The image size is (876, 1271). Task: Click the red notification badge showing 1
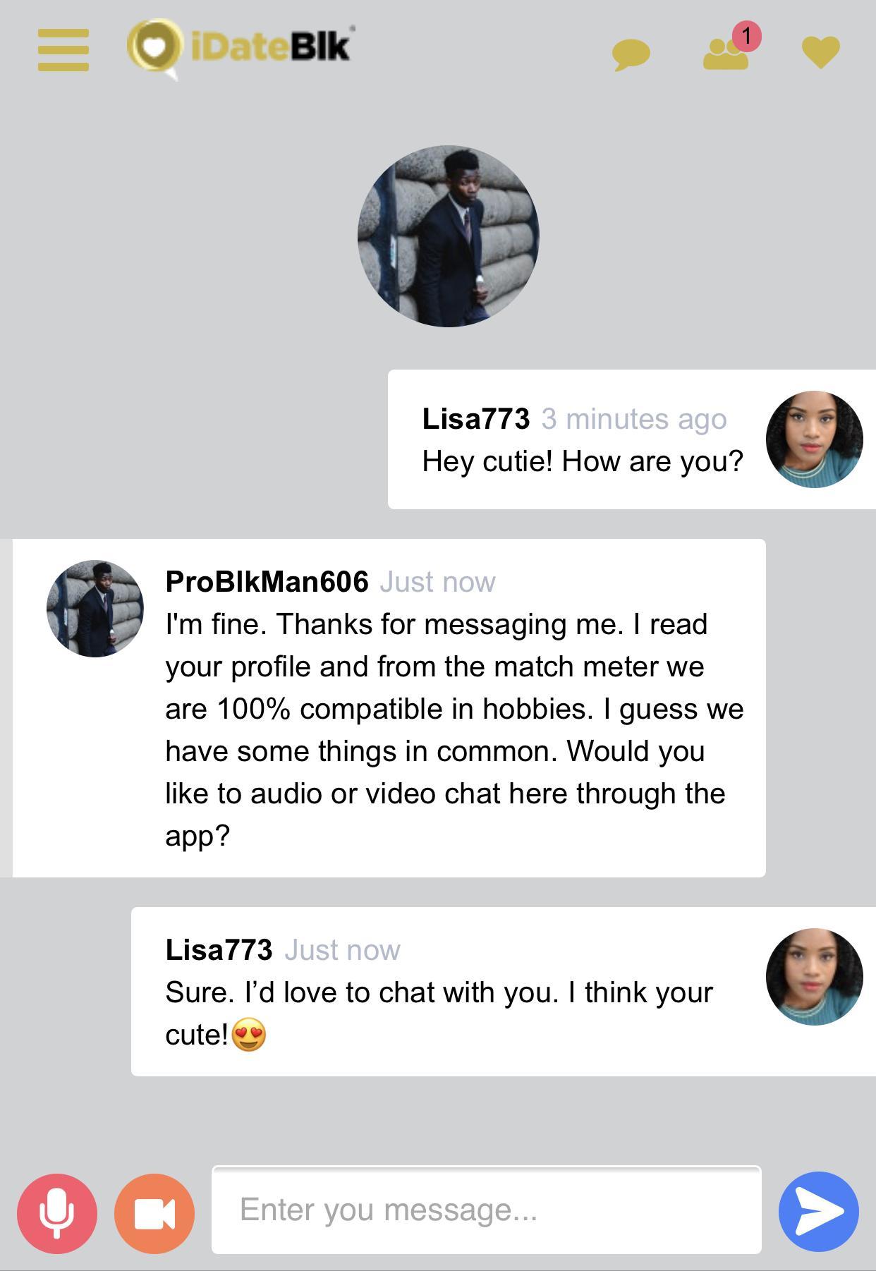pos(746,36)
